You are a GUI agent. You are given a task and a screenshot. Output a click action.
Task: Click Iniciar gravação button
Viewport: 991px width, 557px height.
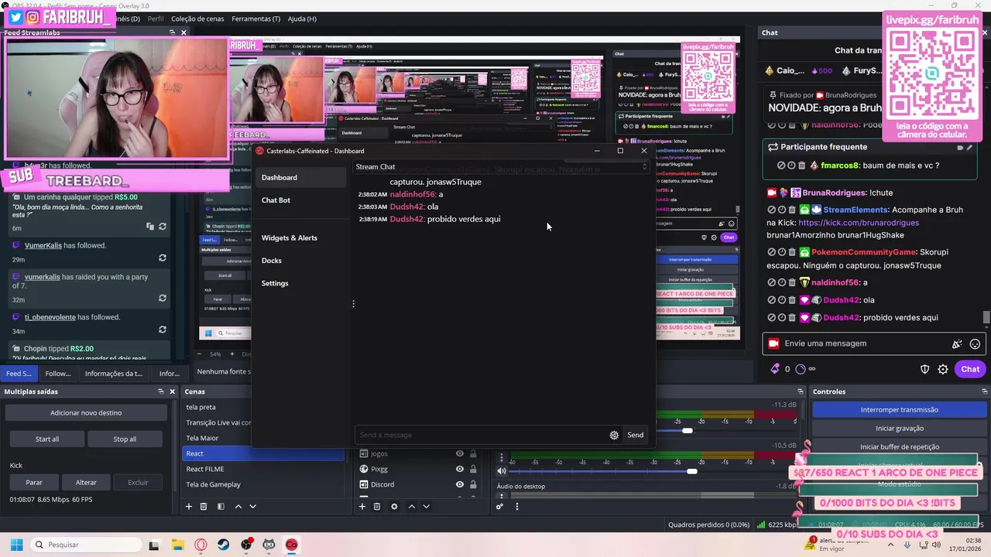[x=899, y=429]
